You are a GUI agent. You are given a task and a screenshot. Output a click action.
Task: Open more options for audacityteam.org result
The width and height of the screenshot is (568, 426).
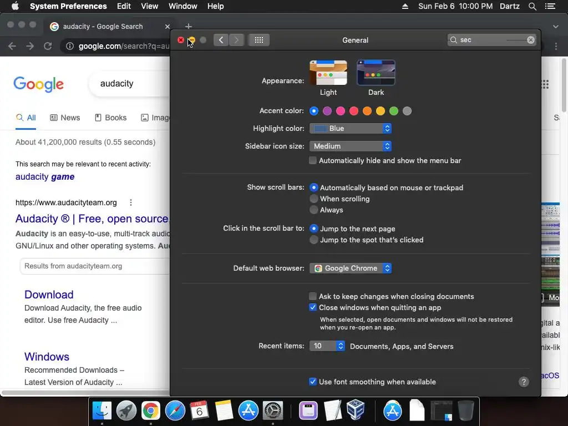131,202
